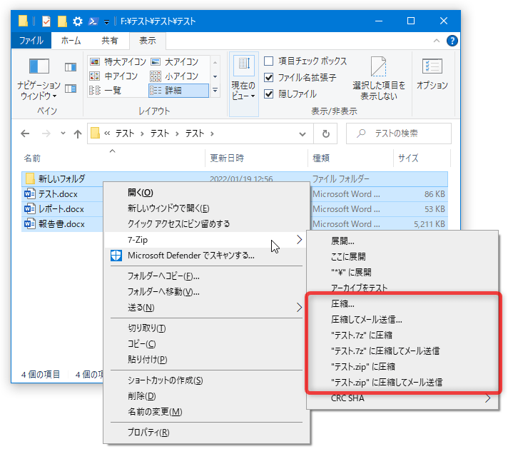Click 削除(D) in context menu
The height and width of the screenshot is (454, 508).
coord(206,396)
